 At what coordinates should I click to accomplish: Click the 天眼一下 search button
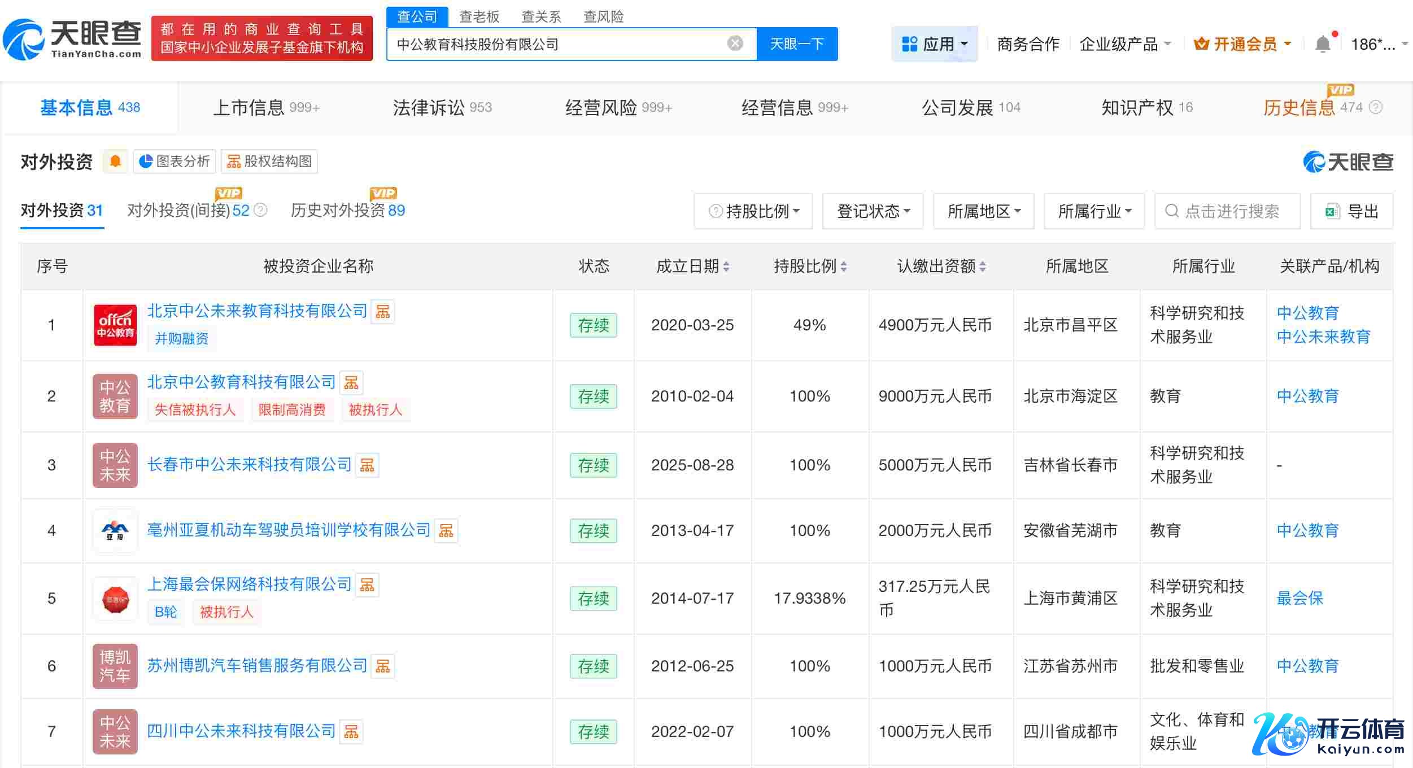click(x=797, y=43)
